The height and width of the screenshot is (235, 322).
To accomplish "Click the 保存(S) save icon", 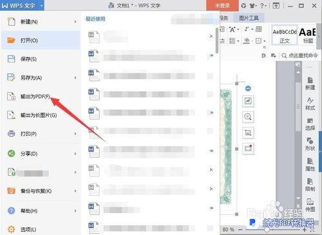I will pyautogui.click(x=11, y=59).
